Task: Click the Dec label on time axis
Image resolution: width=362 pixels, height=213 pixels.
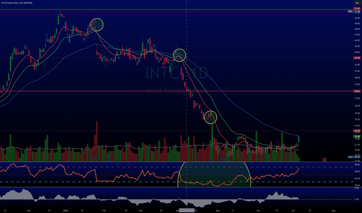Action: [29, 210]
